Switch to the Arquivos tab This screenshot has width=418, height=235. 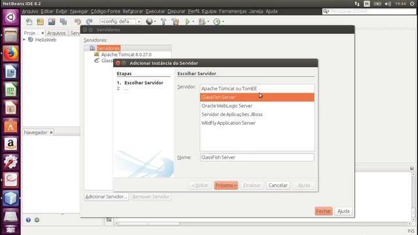56,33
